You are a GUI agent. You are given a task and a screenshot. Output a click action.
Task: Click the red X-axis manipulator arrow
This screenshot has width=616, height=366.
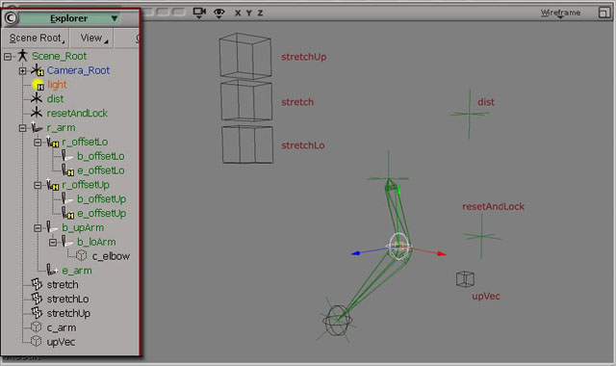tap(441, 253)
